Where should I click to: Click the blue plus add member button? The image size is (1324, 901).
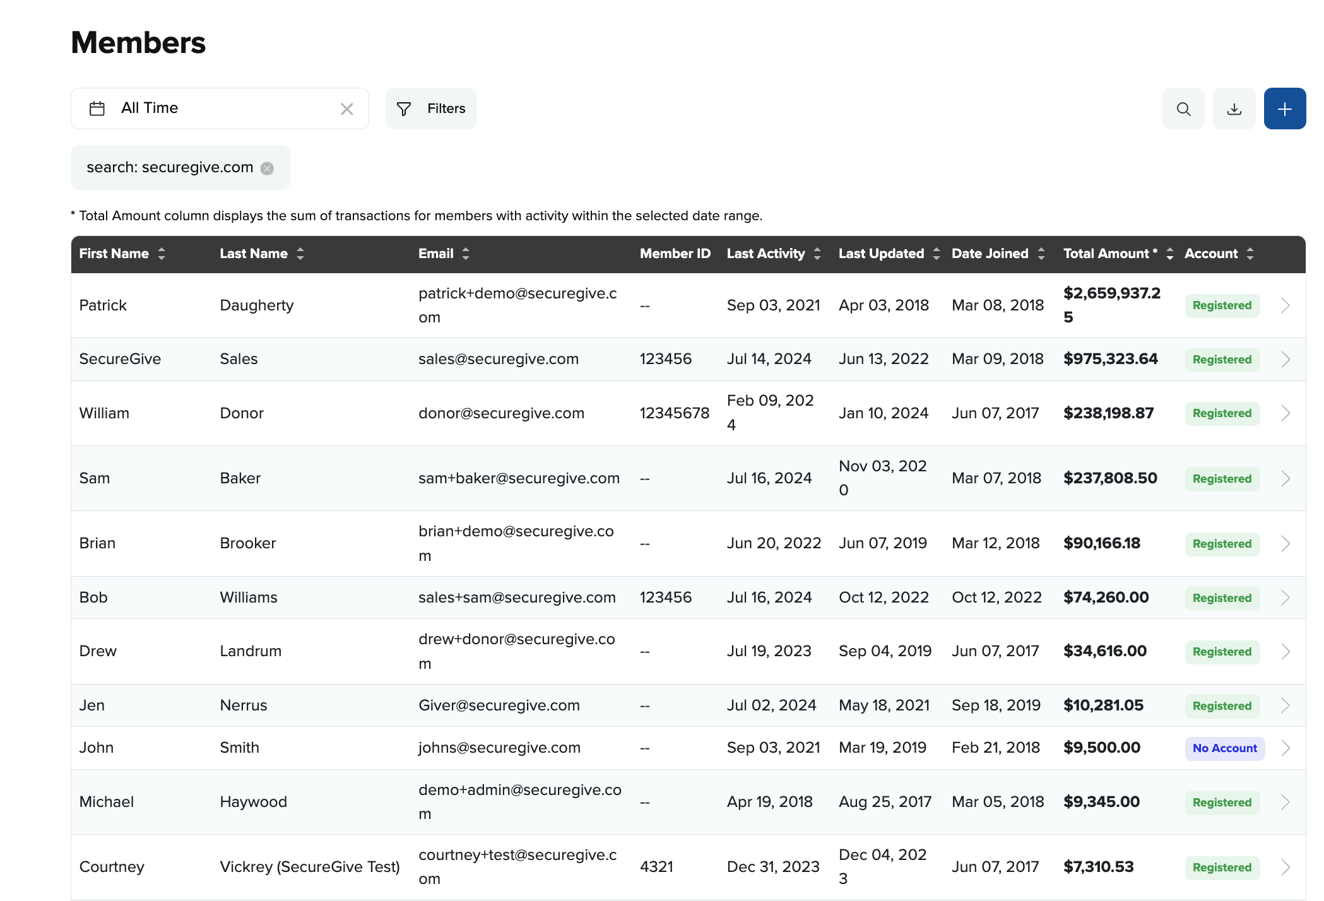tap(1284, 109)
